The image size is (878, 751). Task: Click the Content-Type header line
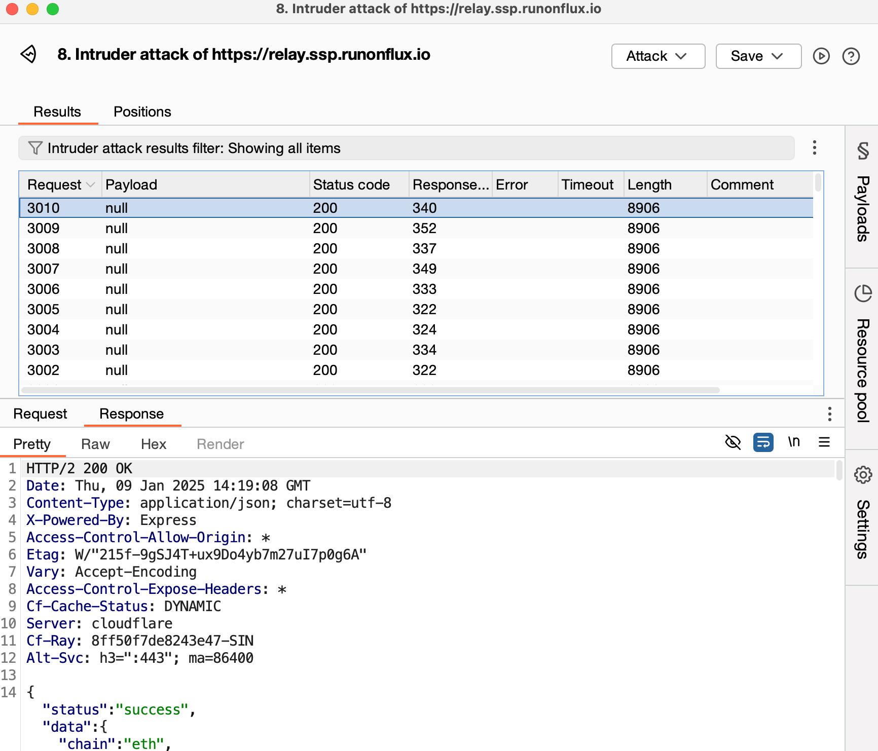[209, 503]
